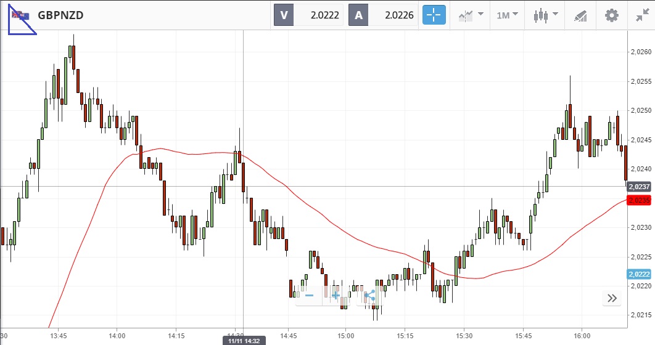Expand the candlestick chart type menu
The height and width of the screenshot is (345, 655).
546,15
